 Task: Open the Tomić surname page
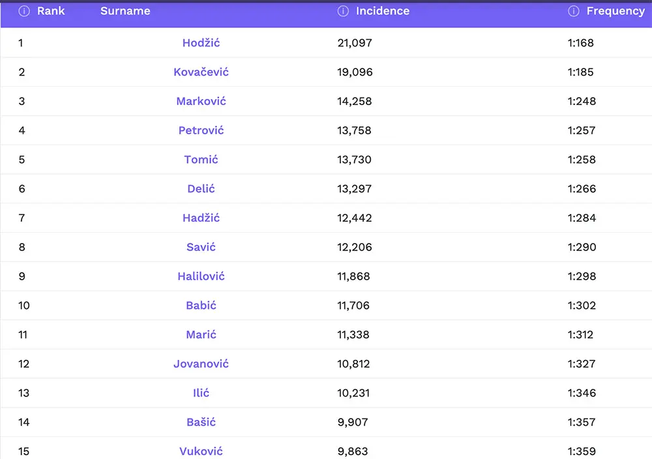(x=201, y=160)
